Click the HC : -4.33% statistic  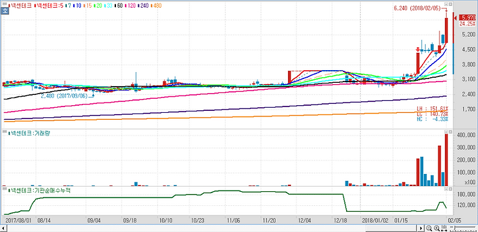click(433, 119)
